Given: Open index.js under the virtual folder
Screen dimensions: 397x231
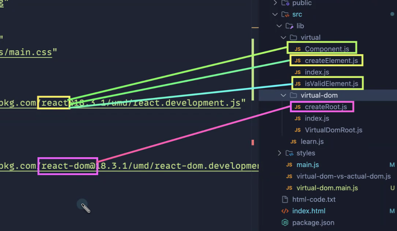Looking at the screenshot, I should point(317,72).
